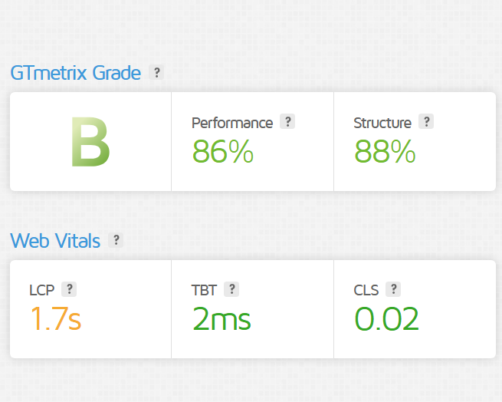This screenshot has width=502, height=402.
Task: Click the question mark next to Structure
Action: pos(426,121)
